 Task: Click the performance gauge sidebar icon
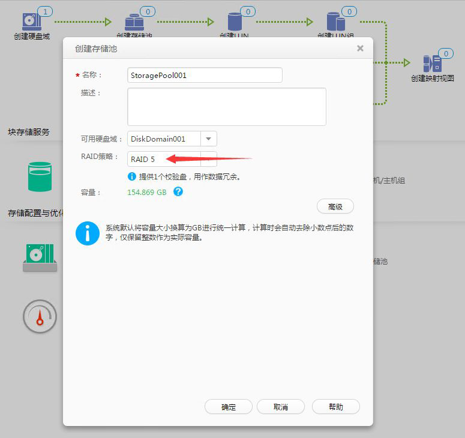click(40, 316)
